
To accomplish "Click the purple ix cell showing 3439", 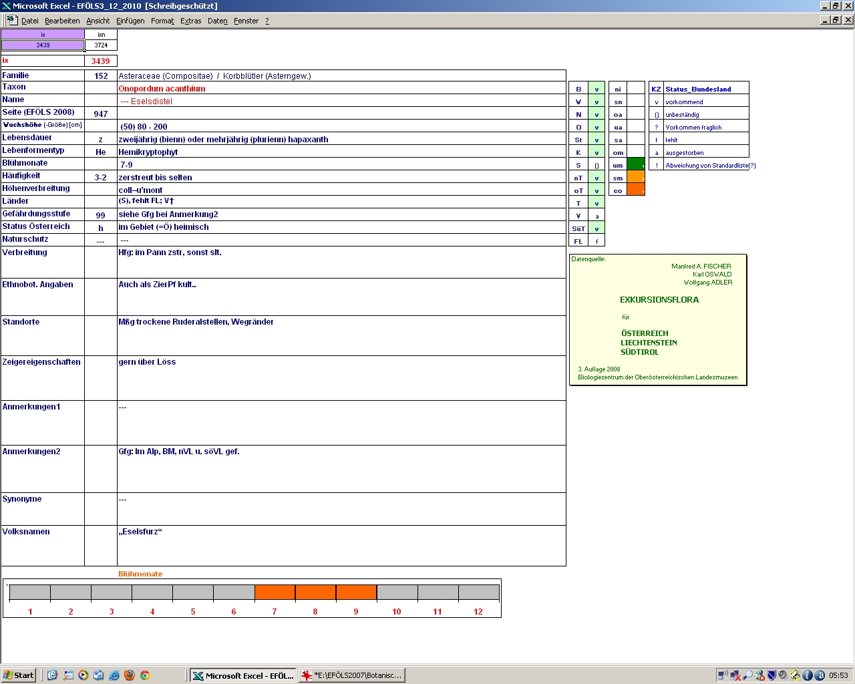I will click(43, 45).
